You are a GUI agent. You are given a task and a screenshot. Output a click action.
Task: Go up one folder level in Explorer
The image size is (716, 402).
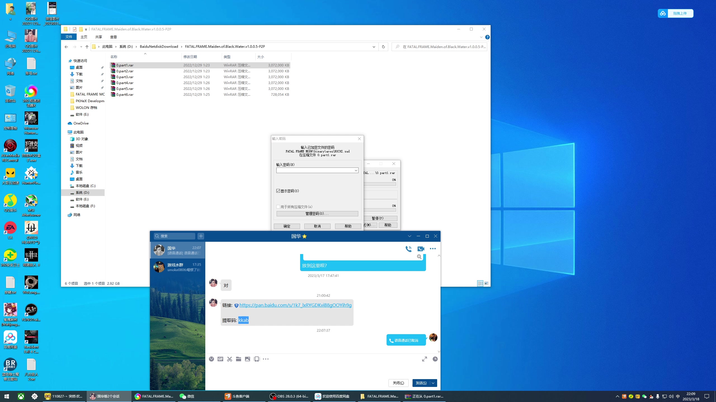[87, 47]
